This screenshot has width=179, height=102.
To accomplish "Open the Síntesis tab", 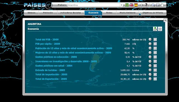I will click(31, 13).
